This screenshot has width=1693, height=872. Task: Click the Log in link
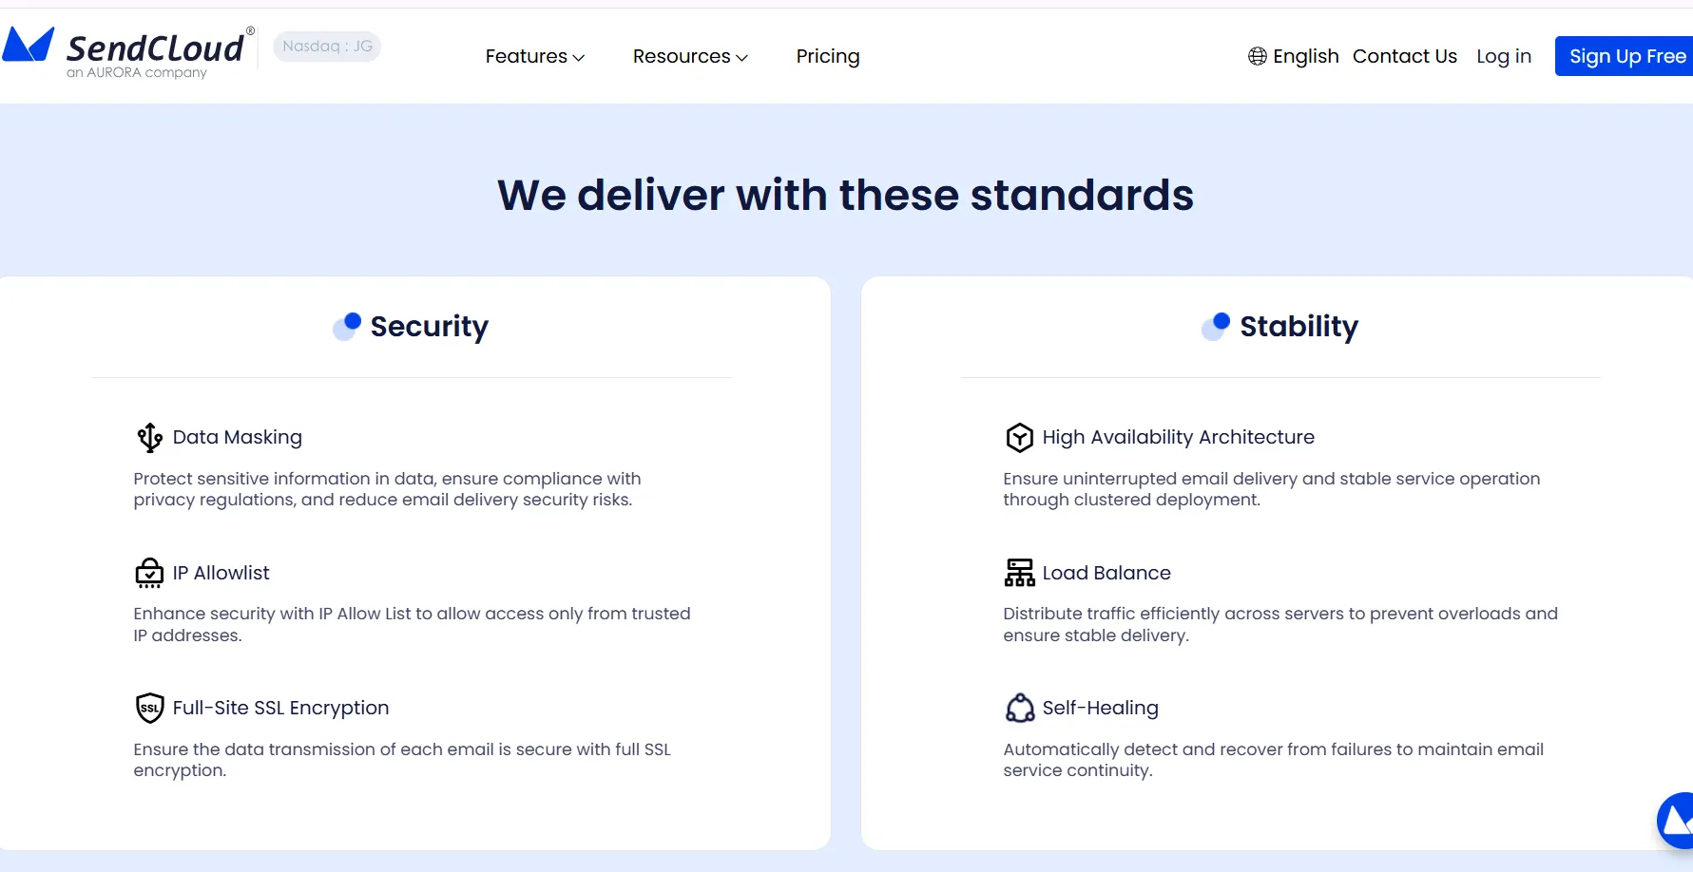pos(1503,56)
